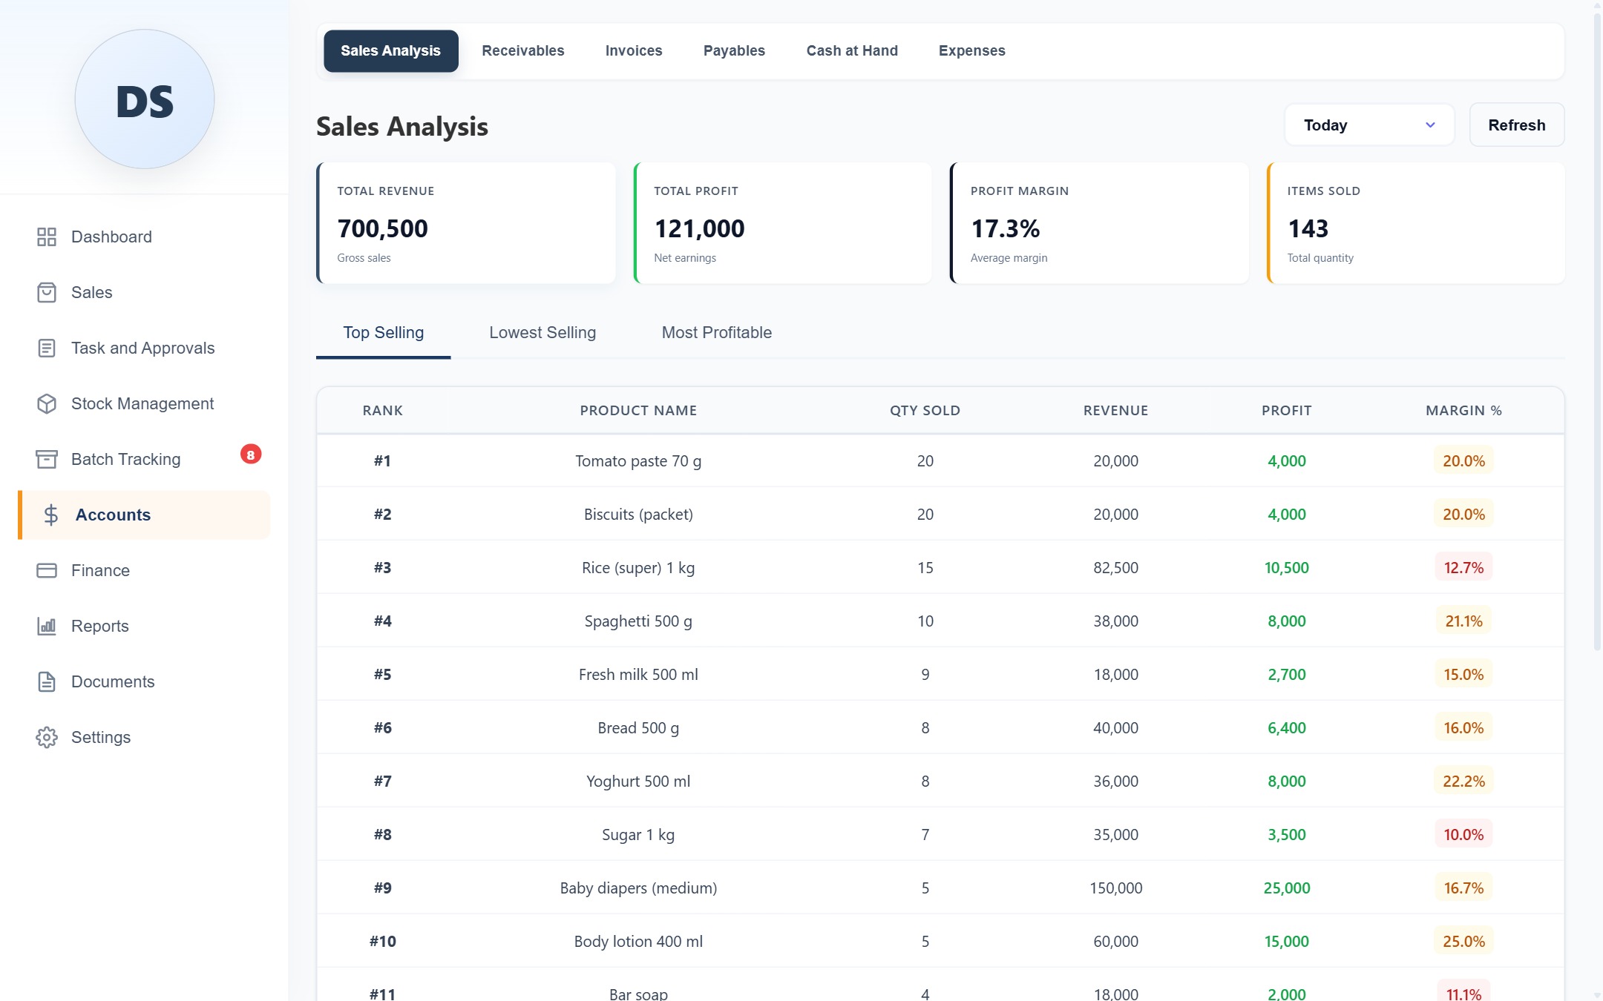The width and height of the screenshot is (1603, 1001).
Task: Click the Sales shopping bag icon
Action: pos(47,292)
